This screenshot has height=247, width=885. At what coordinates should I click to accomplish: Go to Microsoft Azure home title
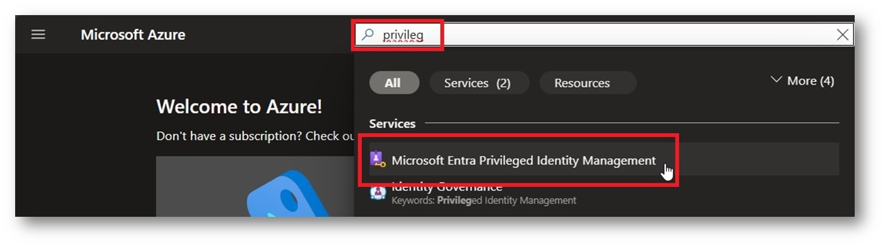point(133,35)
